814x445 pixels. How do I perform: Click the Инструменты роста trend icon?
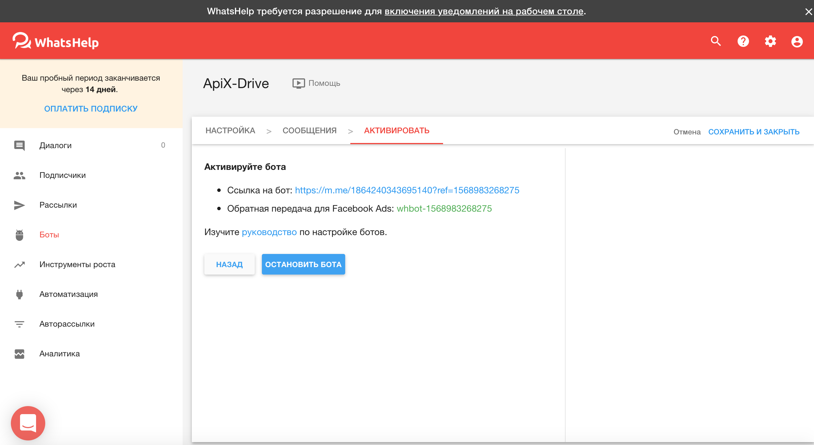[19, 265]
